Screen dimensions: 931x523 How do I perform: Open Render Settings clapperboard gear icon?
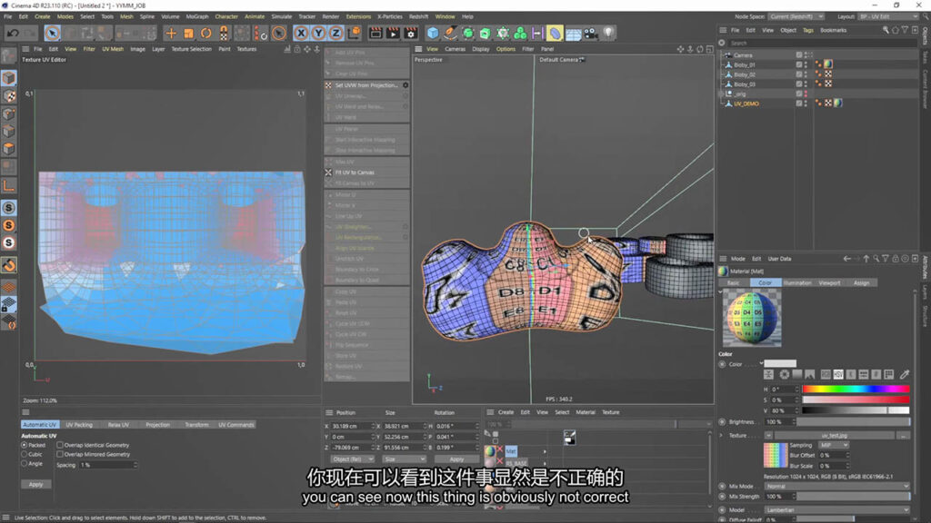pyautogui.click(x=410, y=34)
